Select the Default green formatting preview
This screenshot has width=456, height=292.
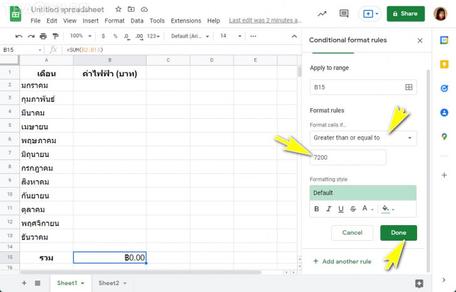(363, 193)
